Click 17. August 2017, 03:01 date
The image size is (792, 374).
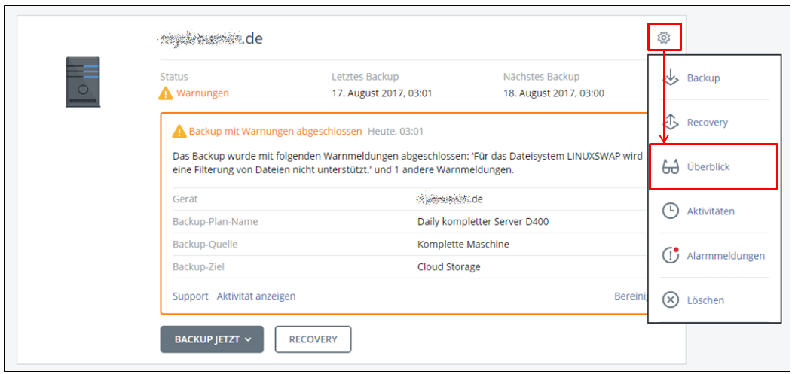[382, 93]
